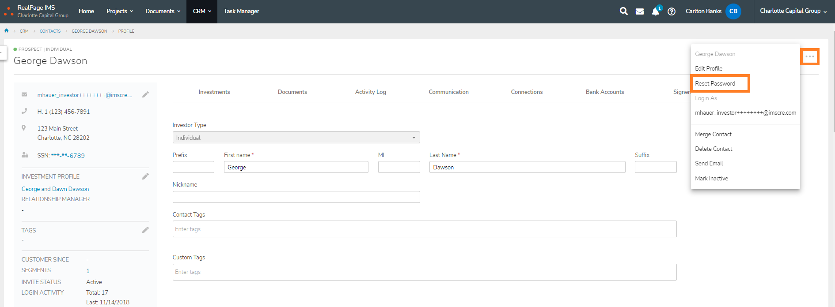Image resolution: width=835 pixels, height=307 pixels.
Task: Open the Documents navigation dropdown
Action: click(x=163, y=11)
